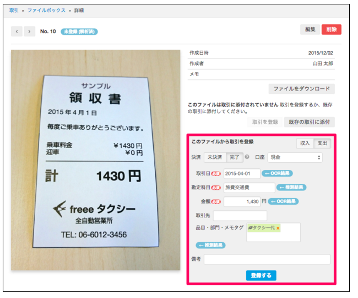Open the 口座 dropdown showing 現金

click(x=295, y=157)
